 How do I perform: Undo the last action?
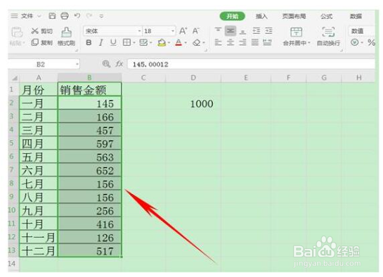77,16
